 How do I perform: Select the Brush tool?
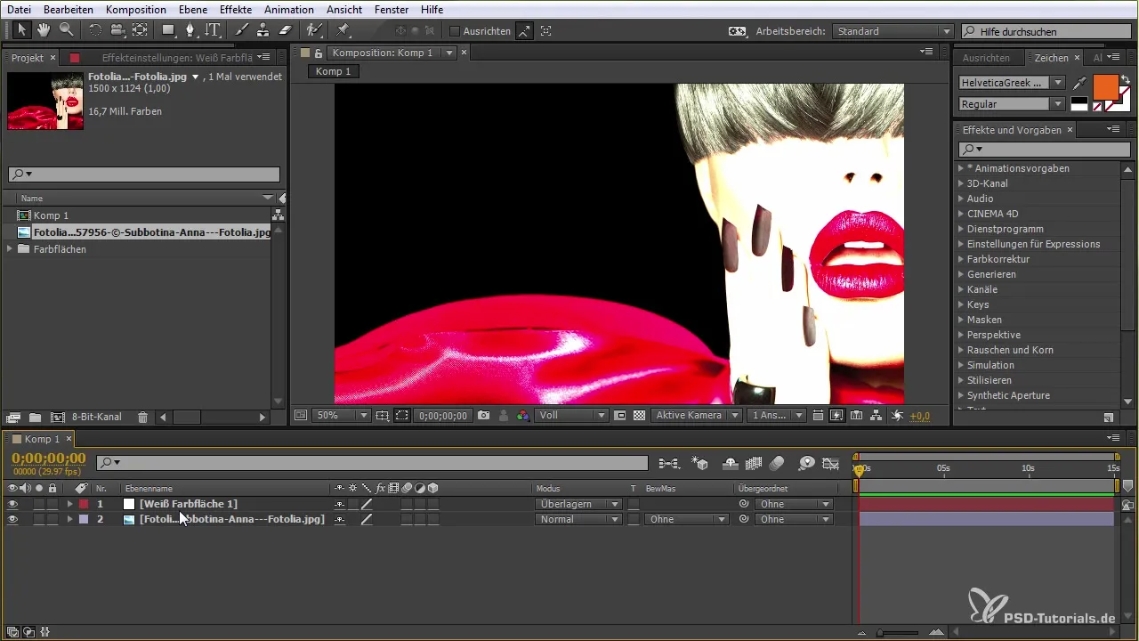(x=241, y=30)
